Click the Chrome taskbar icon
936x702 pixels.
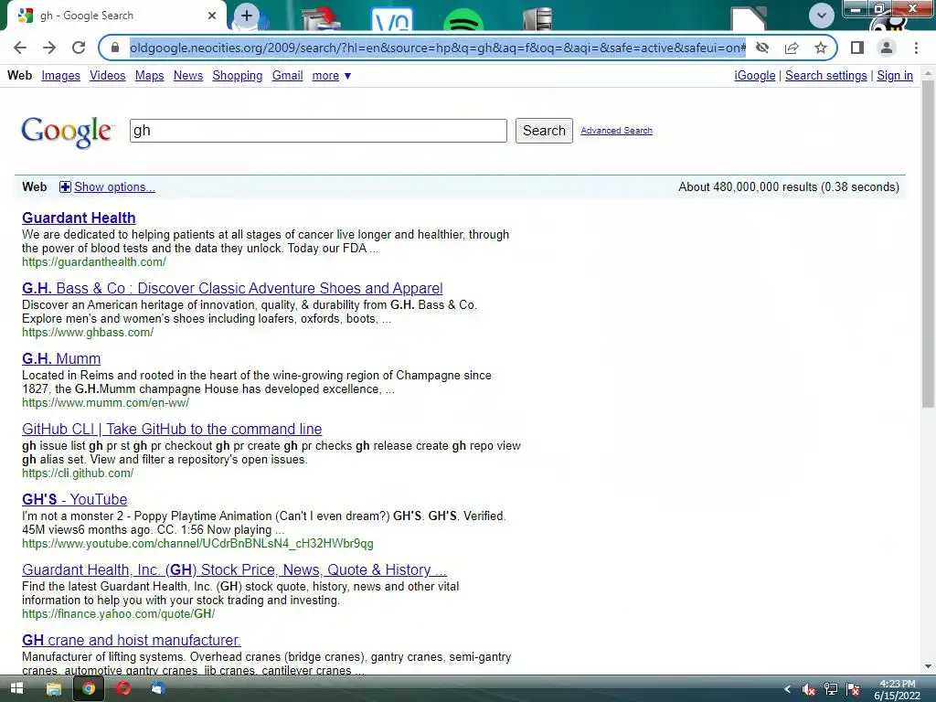point(89,689)
